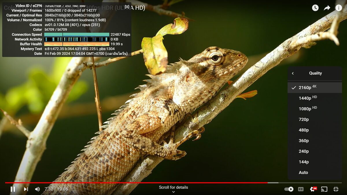Click the Volume / Normalized value
This screenshot has height=195, width=347.
75,20
